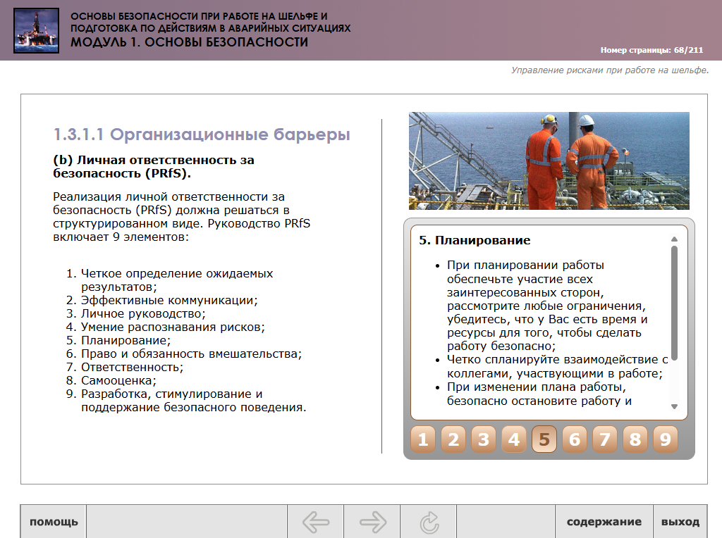Switch to element 2 tile
The width and height of the screenshot is (722, 538).
tap(453, 439)
